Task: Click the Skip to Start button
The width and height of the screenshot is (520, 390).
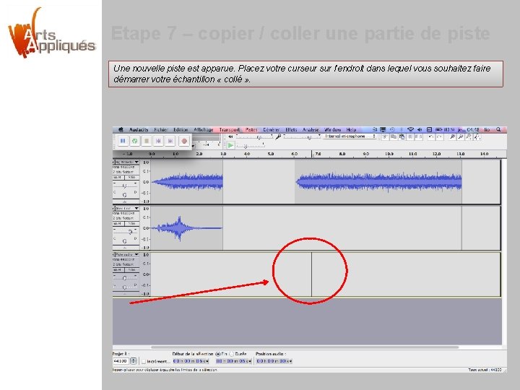Action: (x=158, y=141)
